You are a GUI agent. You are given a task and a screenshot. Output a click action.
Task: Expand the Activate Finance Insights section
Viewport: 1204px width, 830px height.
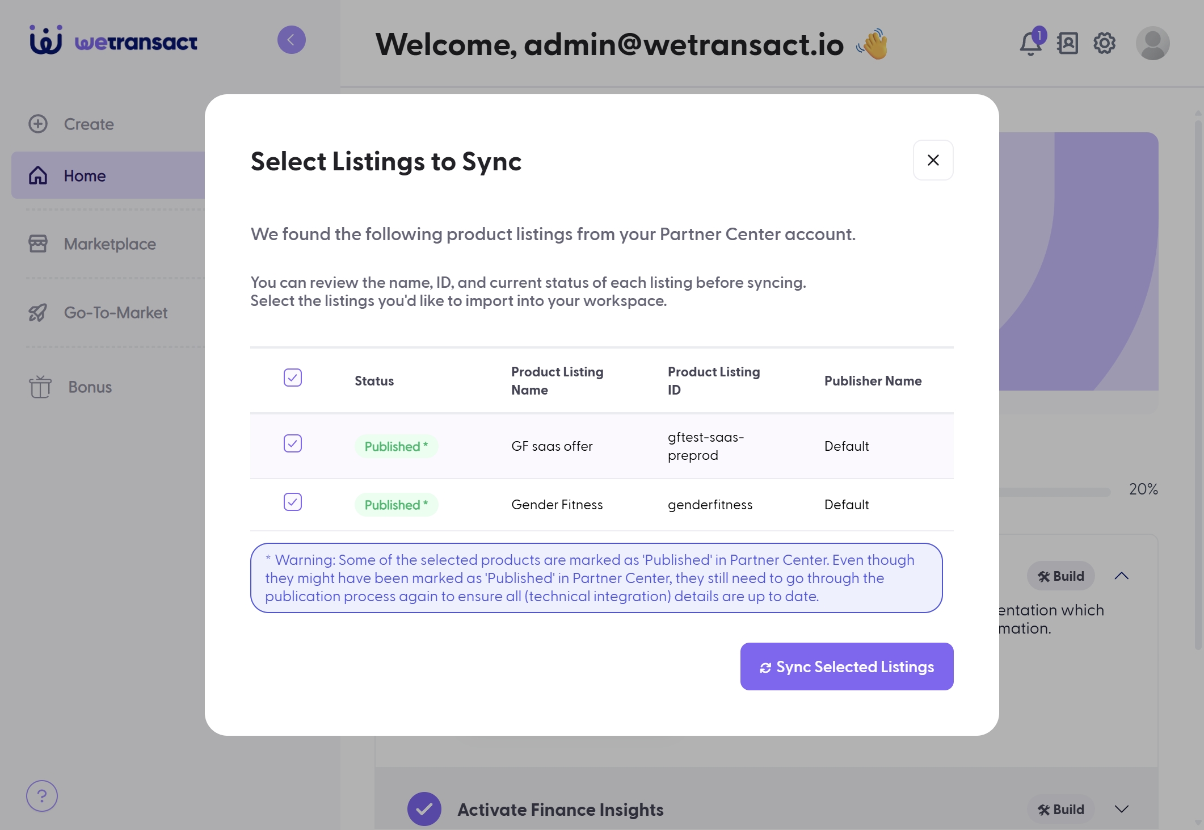coord(1122,809)
